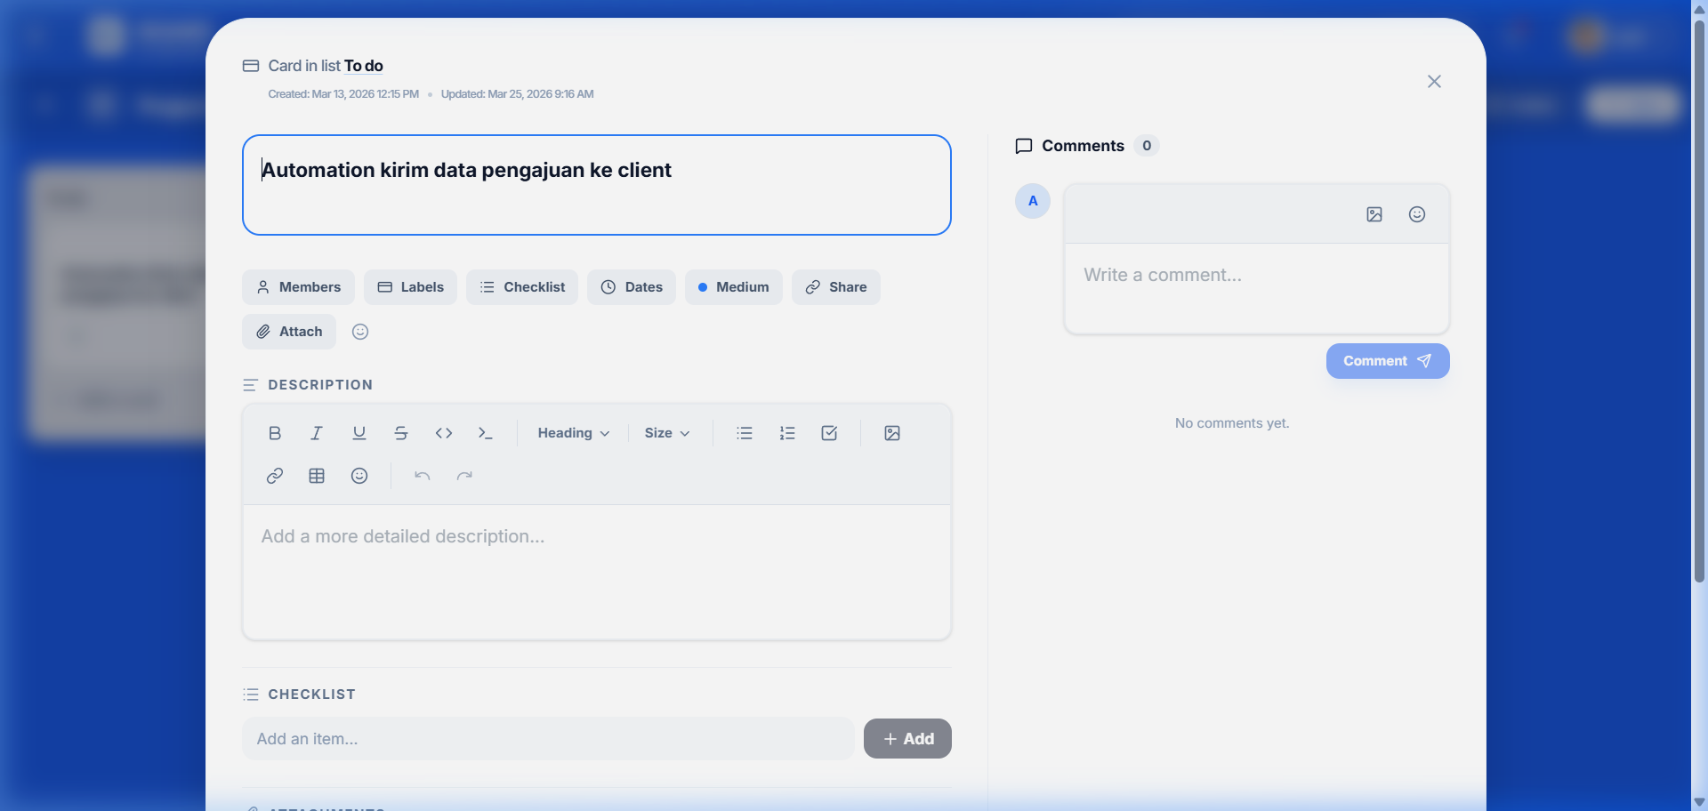Click the Add checklist item button
The height and width of the screenshot is (811, 1708).
(907, 739)
